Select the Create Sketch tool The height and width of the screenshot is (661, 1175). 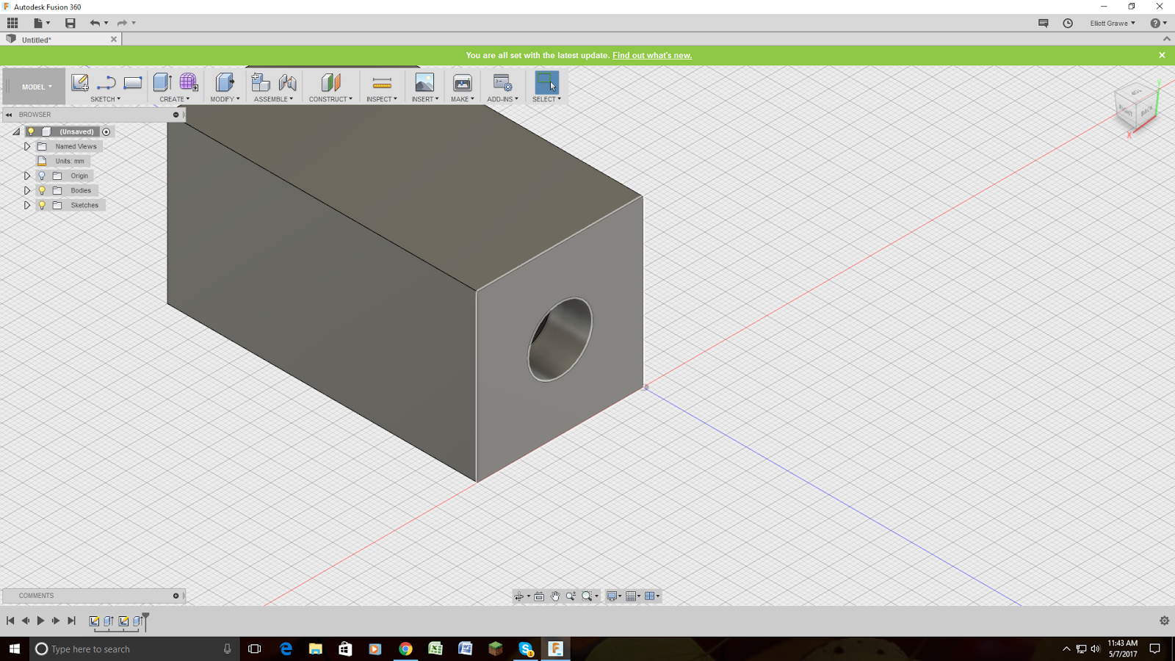click(79, 83)
